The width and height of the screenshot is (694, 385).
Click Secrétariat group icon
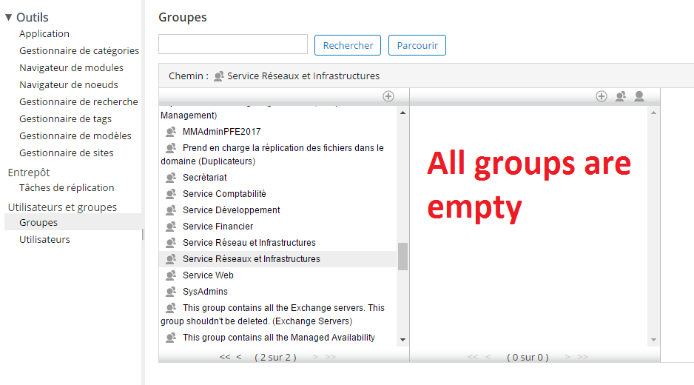171,178
